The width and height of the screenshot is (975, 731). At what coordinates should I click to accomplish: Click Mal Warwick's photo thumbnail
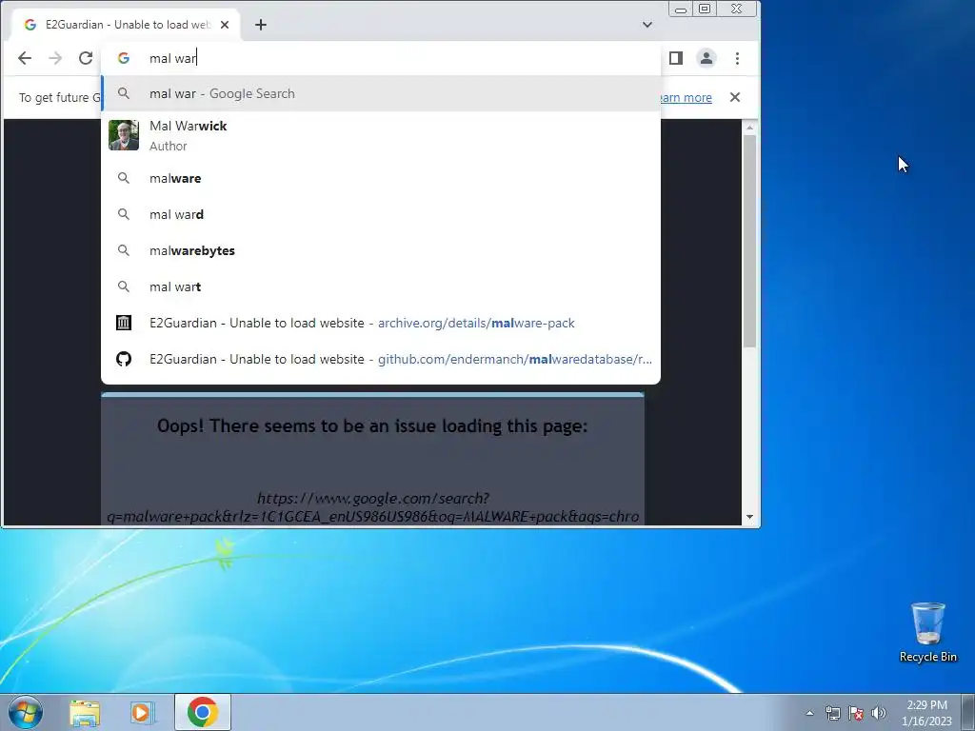tap(124, 135)
